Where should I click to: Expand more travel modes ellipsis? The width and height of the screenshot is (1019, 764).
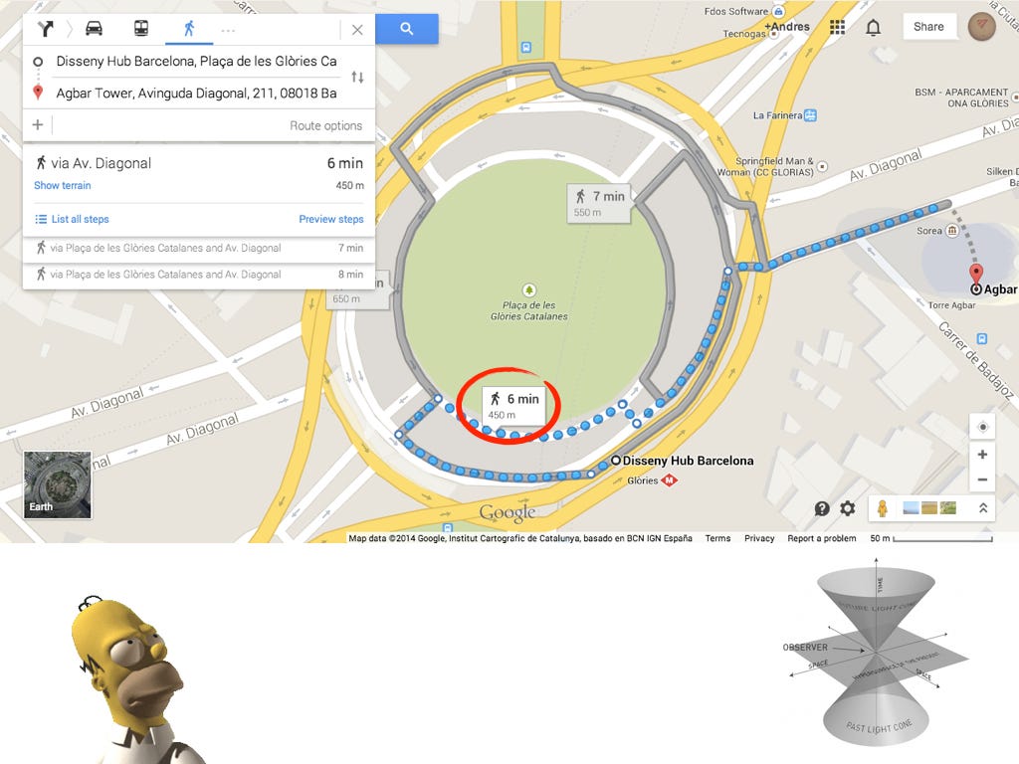(228, 31)
